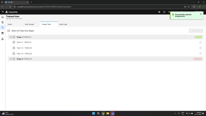Open the calendar scheduler icon in sidebar
Viewport: 206px width, 116px height.
[x=2, y=33]
